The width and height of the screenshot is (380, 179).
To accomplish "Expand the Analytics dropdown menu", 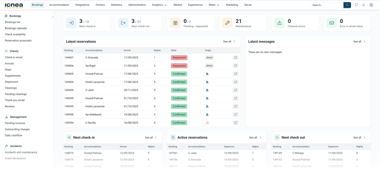I will (159, 5).
